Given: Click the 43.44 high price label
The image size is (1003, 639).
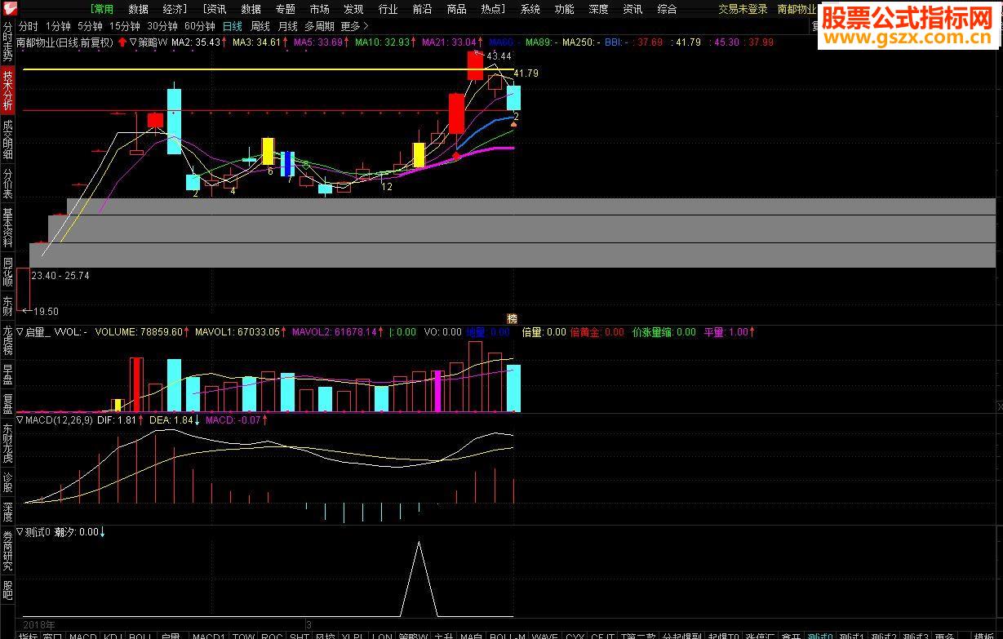Looking at the screenshot, I should coord(499,56).
